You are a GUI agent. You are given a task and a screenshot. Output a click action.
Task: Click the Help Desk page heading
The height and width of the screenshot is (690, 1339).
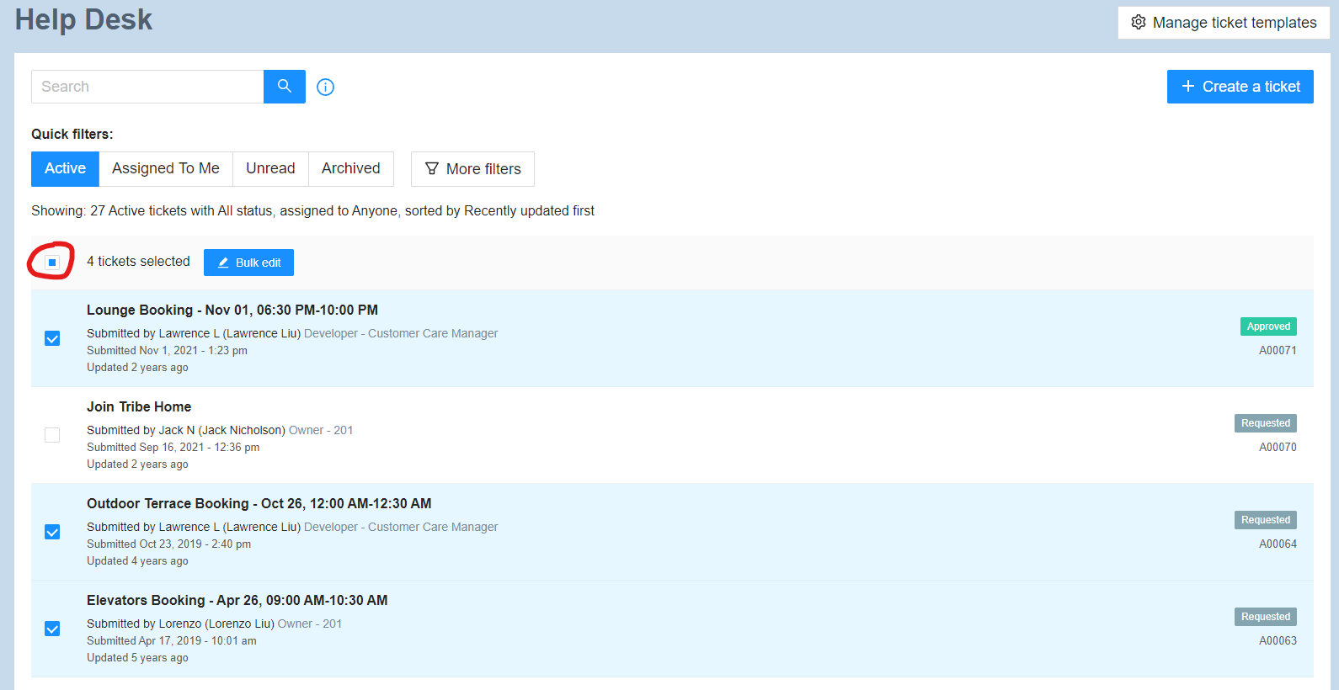pyautogui.click(x=83, y=19)
